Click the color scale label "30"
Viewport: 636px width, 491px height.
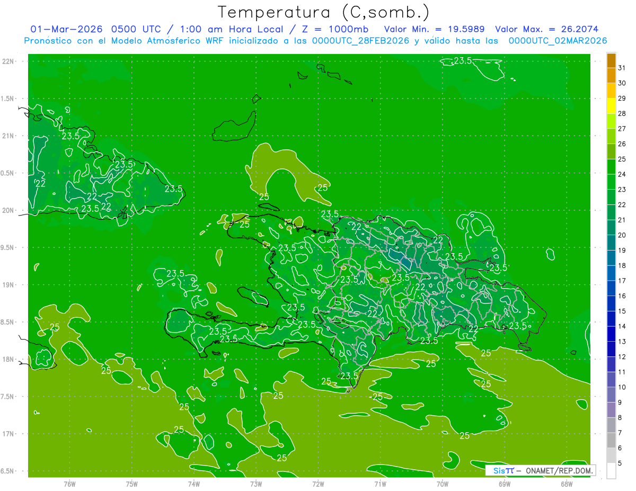[x=622, y=83]
